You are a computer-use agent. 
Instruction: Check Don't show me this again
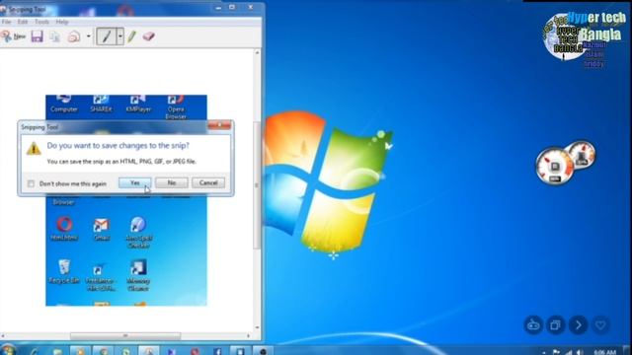(x=31, y=184)
